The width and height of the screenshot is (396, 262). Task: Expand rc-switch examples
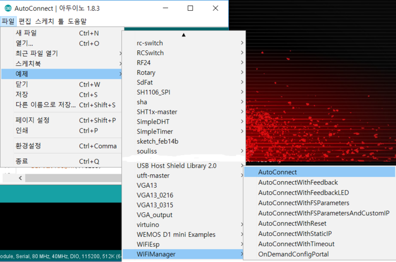pyautogui.click(x=184, y=43)
